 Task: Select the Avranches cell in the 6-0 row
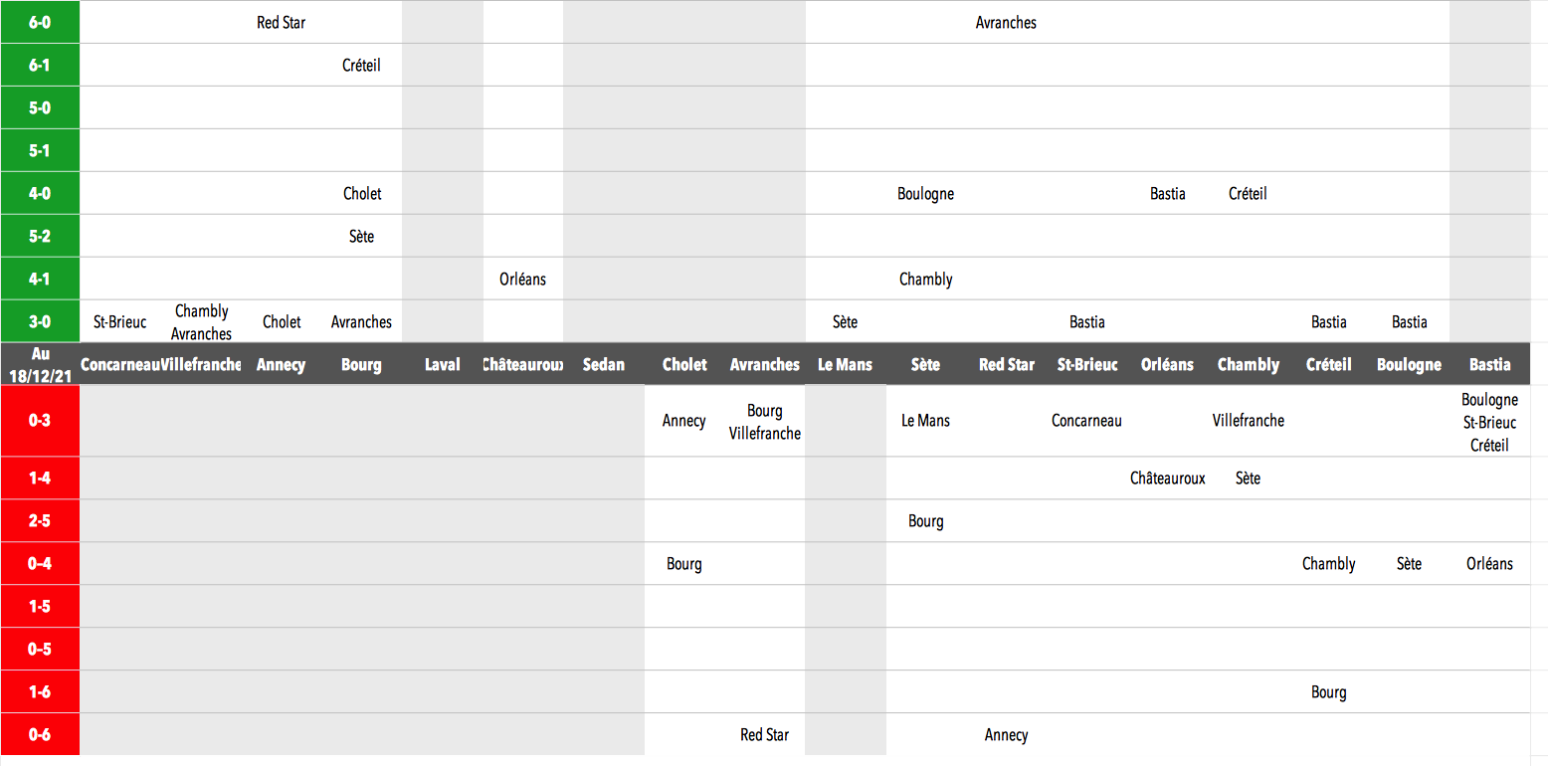(1006, 22)
